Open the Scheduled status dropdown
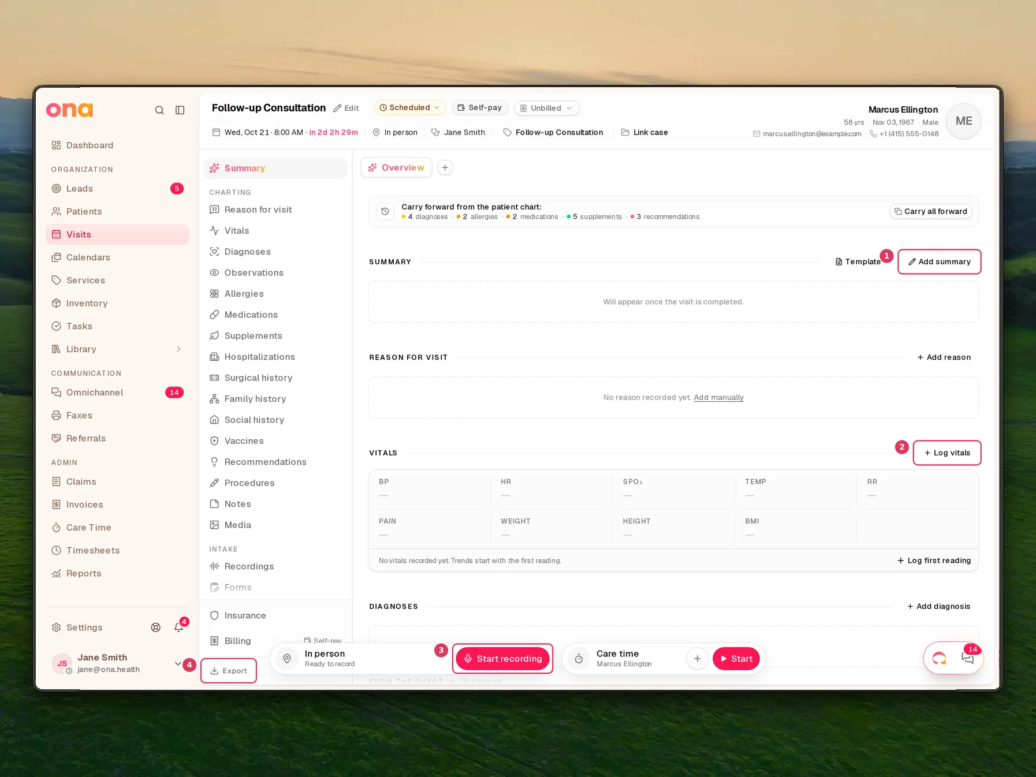This screenshot has height=777, width=1036. 409,108
